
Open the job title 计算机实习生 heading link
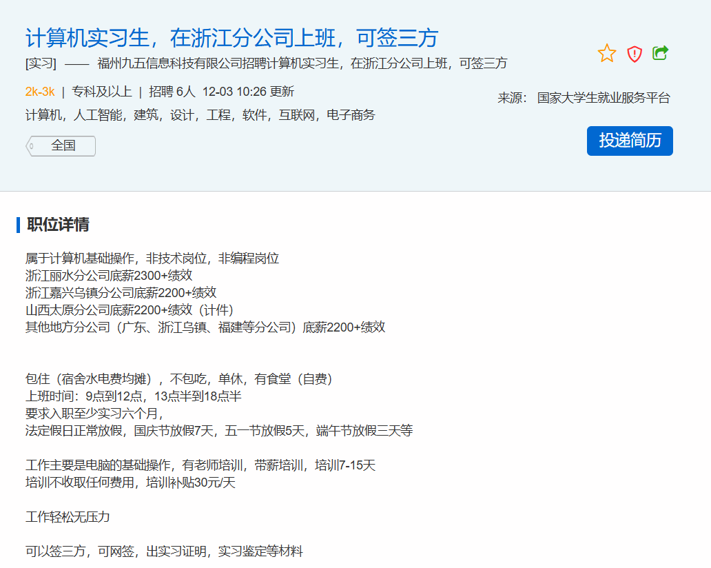pos(231,37)
